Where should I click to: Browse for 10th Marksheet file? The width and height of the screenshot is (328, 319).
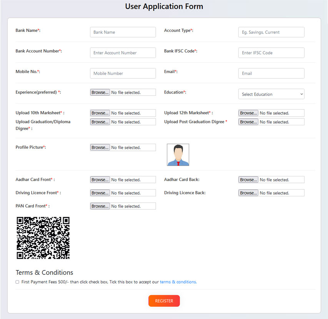pos(100,113)
